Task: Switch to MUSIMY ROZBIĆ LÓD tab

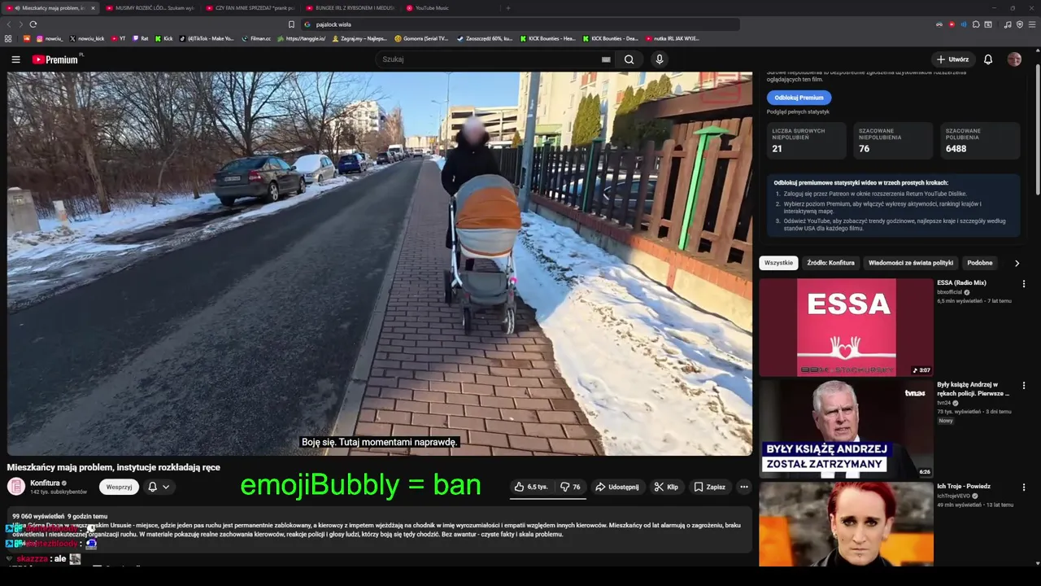Action: pos(150,8)
